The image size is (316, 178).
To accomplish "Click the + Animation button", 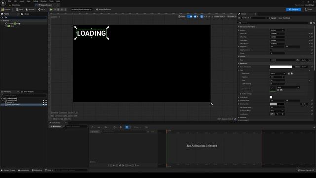I will point(56,127).
